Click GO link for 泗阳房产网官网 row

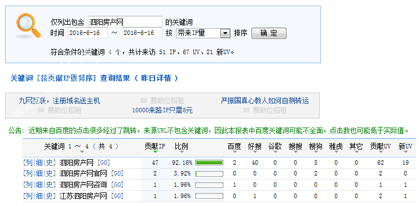pyautogui.click(x=117, y=174)
